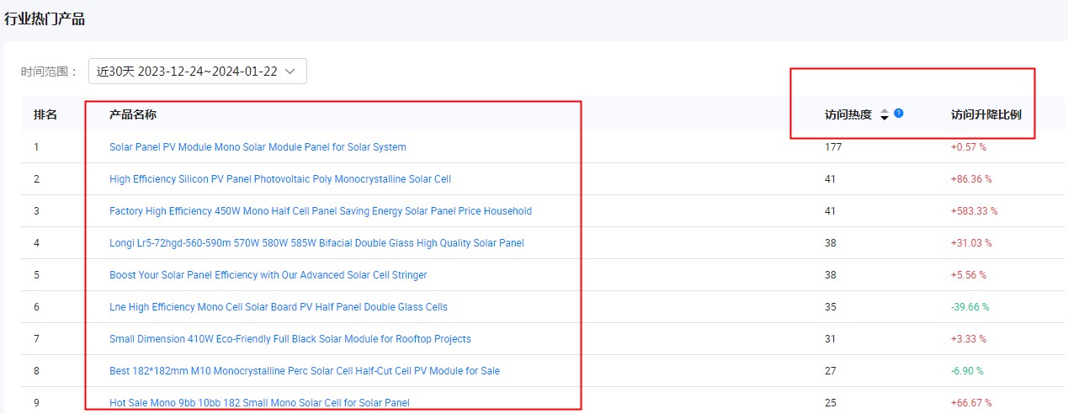Screen dimensions: 1068x414
Task: Click the -39.66 % change value
Action: click(970, 307)
